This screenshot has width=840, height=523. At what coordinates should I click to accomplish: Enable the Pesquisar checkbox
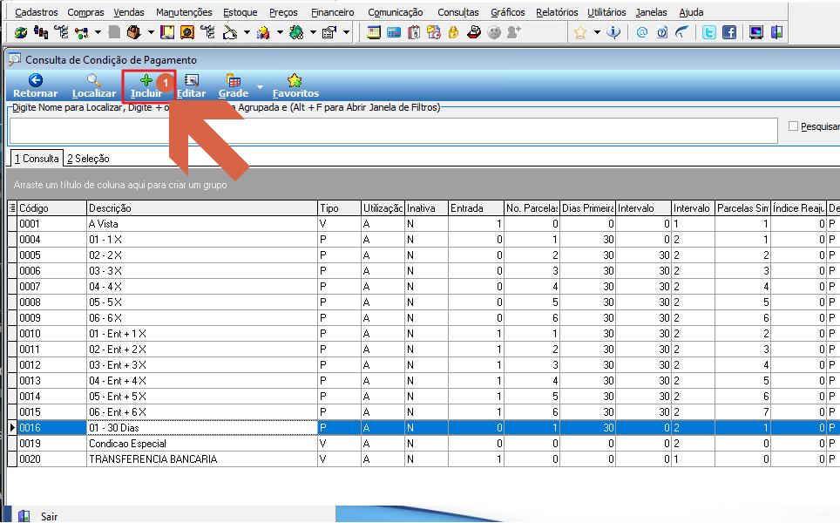pos(794,126)
